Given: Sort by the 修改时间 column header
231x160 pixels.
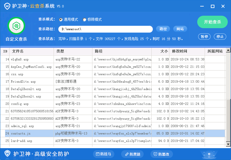Looking at the screenshot, I should (187, 51).
